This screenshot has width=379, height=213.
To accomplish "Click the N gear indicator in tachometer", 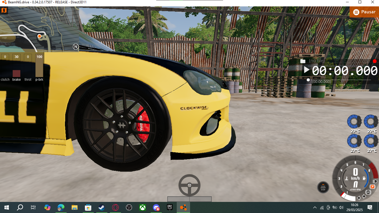I will 355,184.
